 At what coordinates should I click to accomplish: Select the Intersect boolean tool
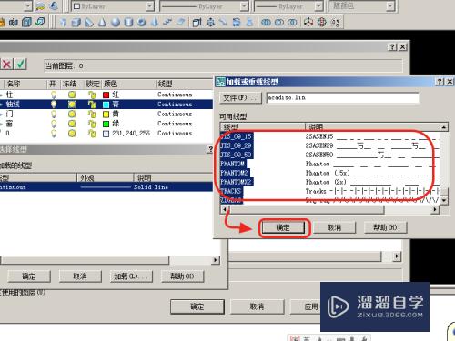coord(292,22)
